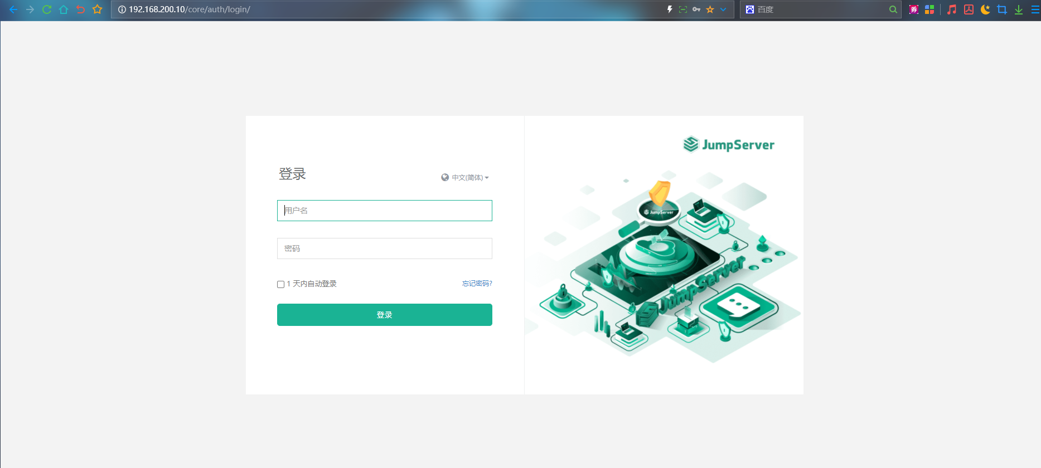Enable the 1 天内自动登录 checkbox
Image resolution: width=1041 pixels, height=468 pixels.
[281, 284]
